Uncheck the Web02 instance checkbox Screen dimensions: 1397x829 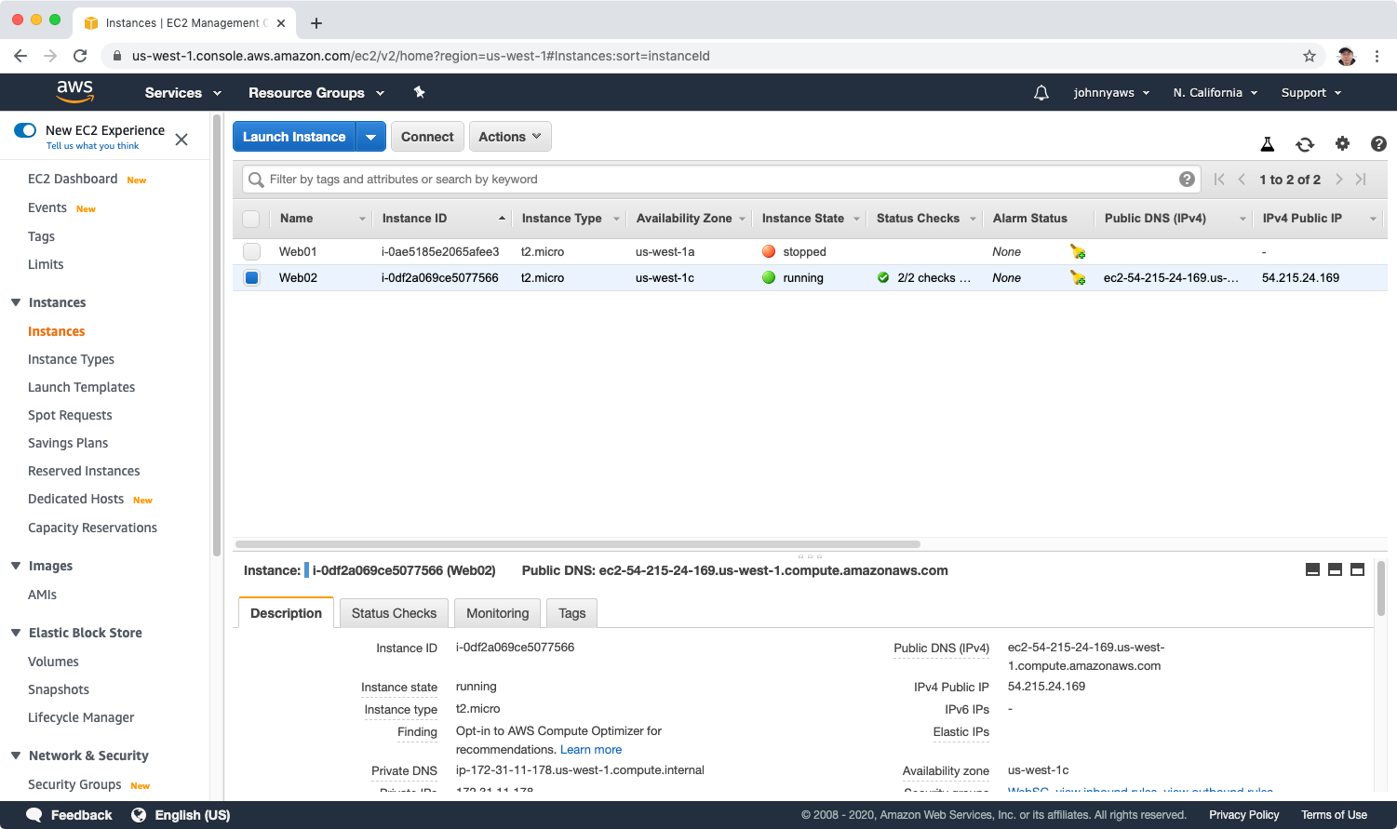click(x=251, y=277)
